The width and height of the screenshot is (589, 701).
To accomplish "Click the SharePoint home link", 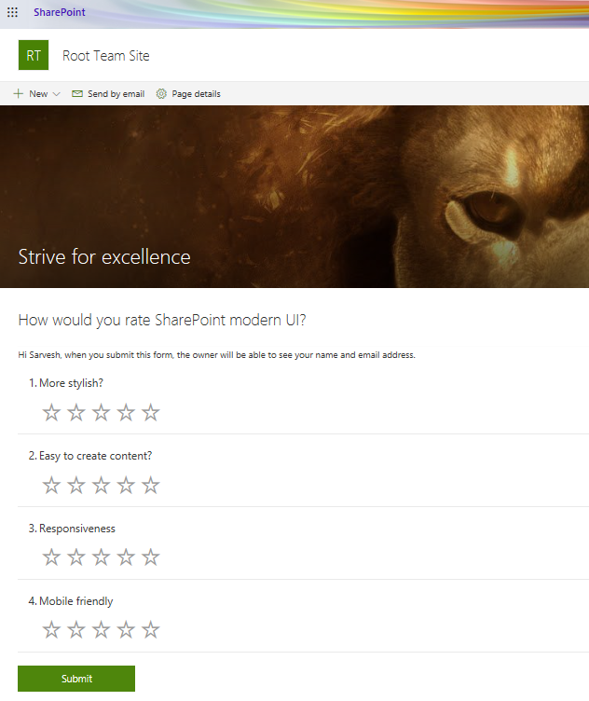I will [x=60, y=12].
